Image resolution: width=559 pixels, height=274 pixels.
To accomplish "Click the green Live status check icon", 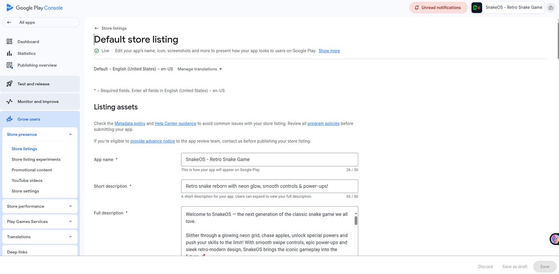I will (x=96, y=51).
